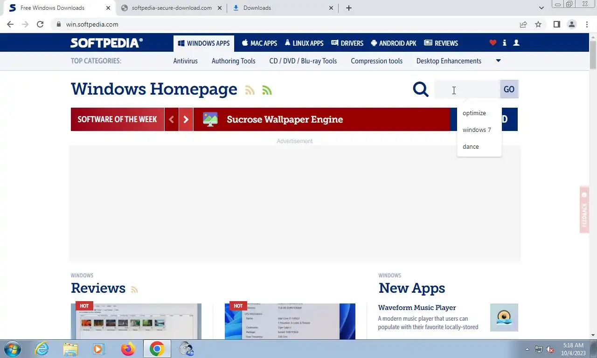The width and height of the screenshot is (597, 358).
Task: Open the LINUX APPS section
Action: 304,43
